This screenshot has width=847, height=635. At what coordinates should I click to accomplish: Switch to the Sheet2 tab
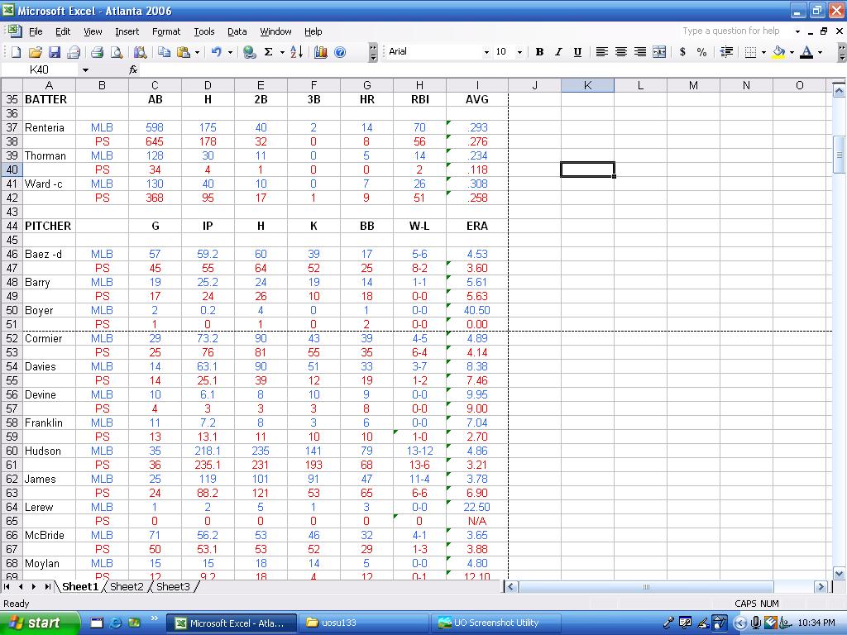[x=127, y=586]
